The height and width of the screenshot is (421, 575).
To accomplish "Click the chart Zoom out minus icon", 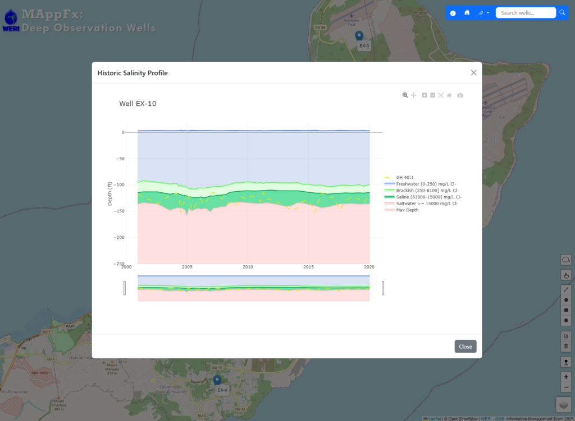I will 432,95.
